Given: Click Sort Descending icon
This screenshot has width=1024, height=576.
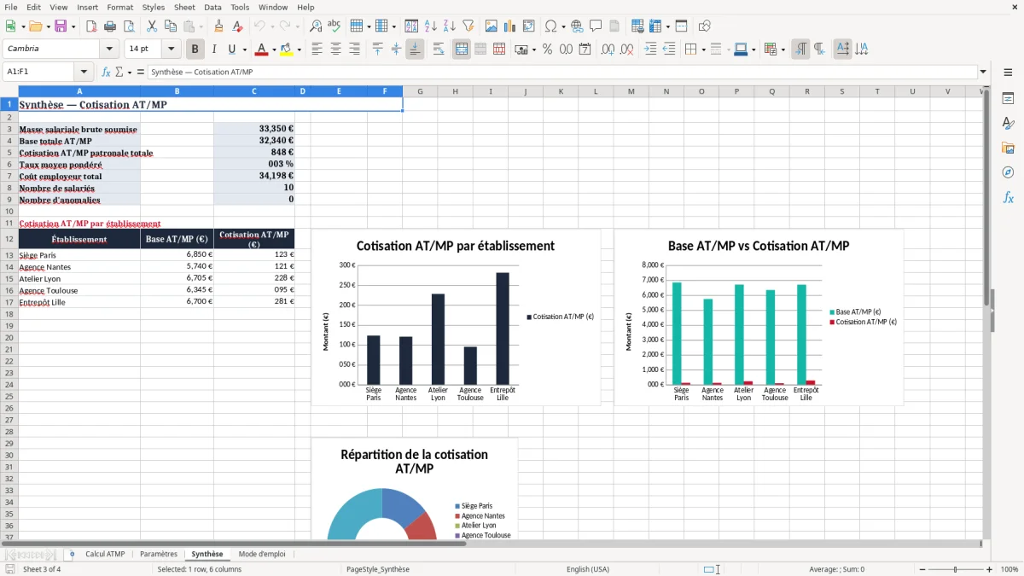Looking at the screenshot, I should coord(450,26).
